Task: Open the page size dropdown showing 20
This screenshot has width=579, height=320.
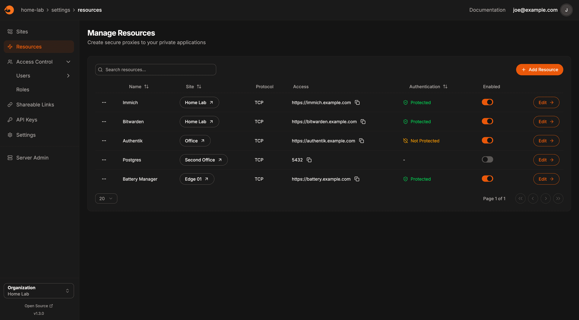Action: pyautogui.click(x=106, y=198)
